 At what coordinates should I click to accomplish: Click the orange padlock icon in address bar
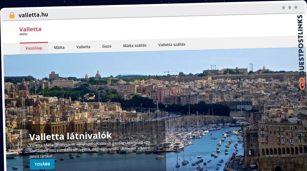pos(12,14)
